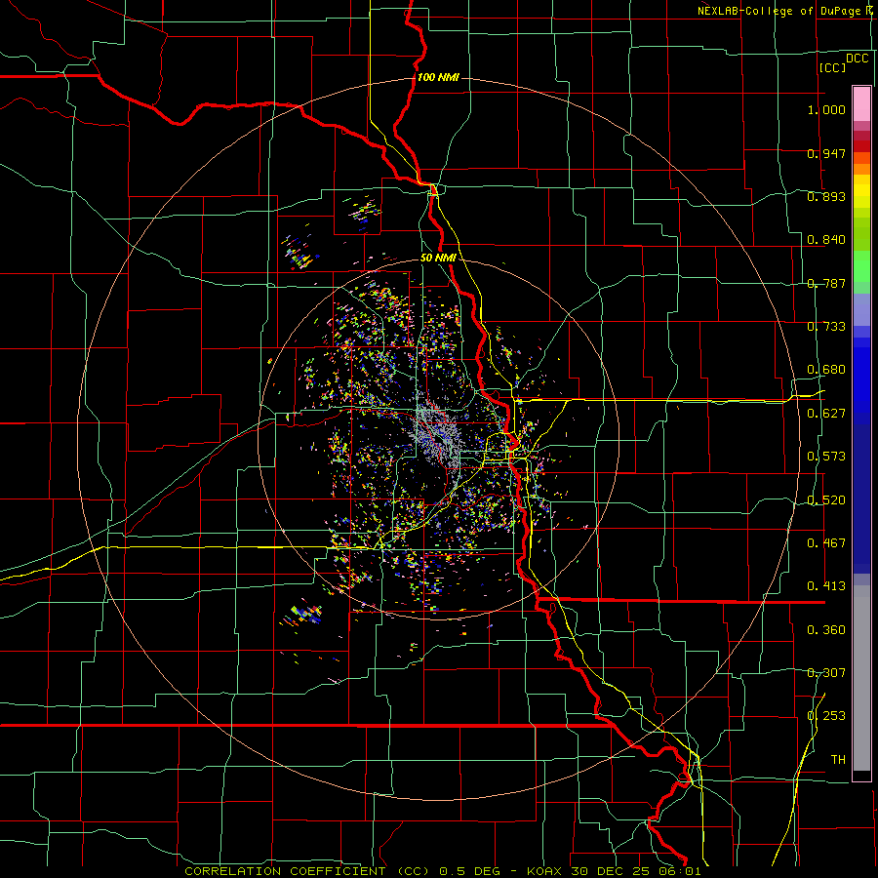Image resolution: width=878 pixels, height=878 pixels.
Task: Click the 0.573 legend value
Action: (826, 457)
